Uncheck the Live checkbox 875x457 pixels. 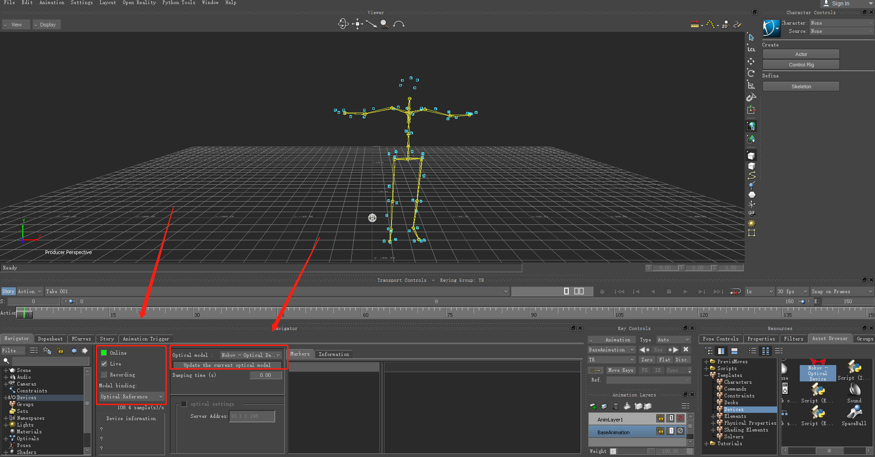(x=104, y=364)
